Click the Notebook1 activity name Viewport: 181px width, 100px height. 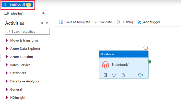pyautogui.click(x=121, y=65)
